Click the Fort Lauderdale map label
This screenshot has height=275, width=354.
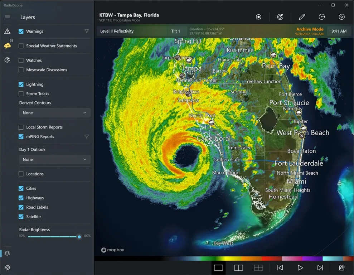(299, 163)
